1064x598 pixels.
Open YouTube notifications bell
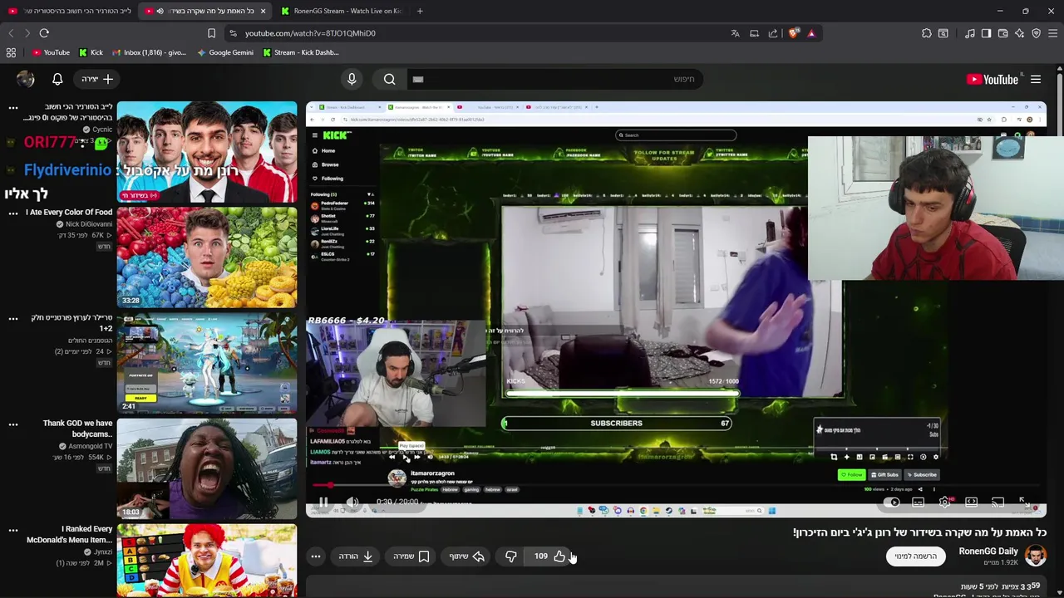point(57,79)
